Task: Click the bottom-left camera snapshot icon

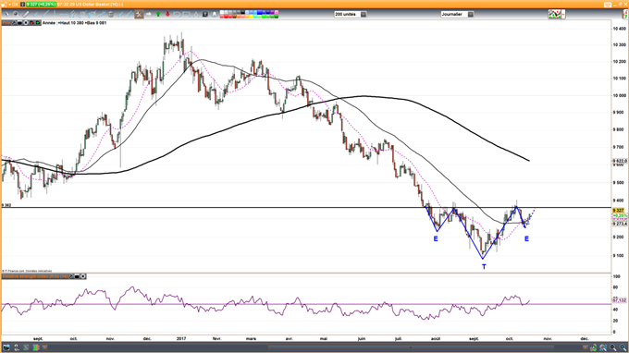Action: pos(6,347)
